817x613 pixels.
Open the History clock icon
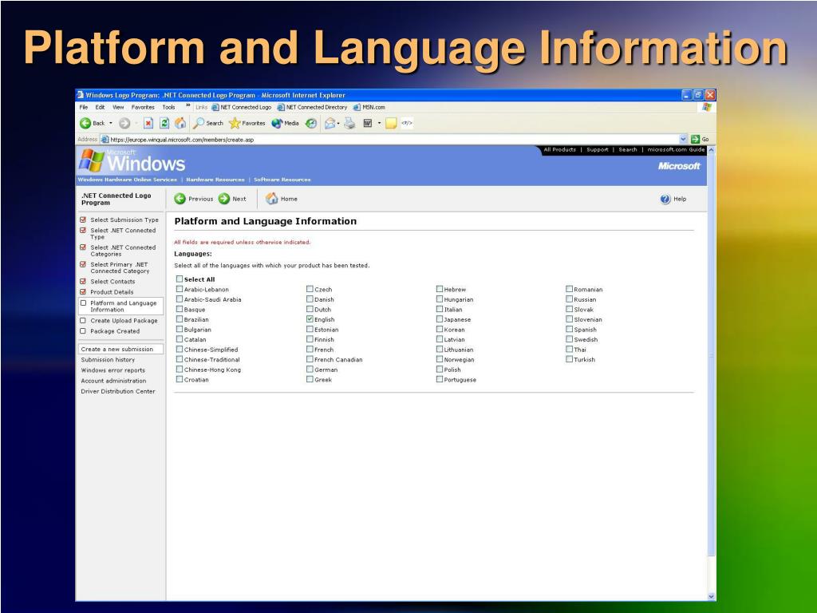[311, 124]
